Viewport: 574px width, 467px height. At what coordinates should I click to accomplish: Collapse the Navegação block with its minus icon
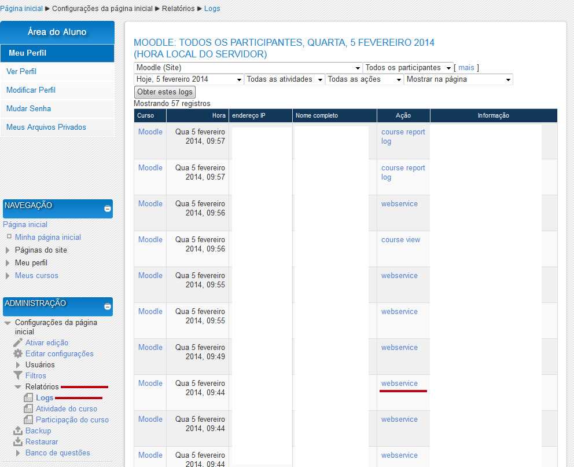tap(107, 209)
